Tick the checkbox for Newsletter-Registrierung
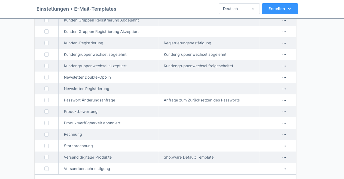The height and width of the screenshot is (179, 344). (47, 89)
